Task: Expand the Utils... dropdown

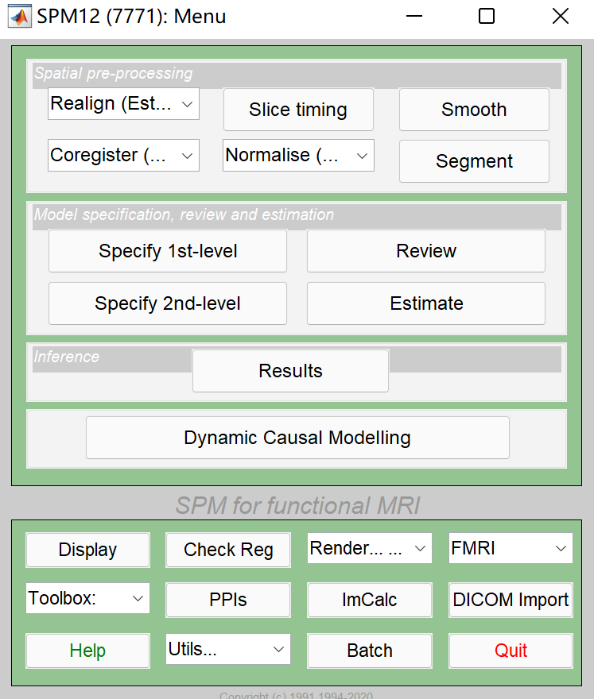Action: click(x=228, y=649)
